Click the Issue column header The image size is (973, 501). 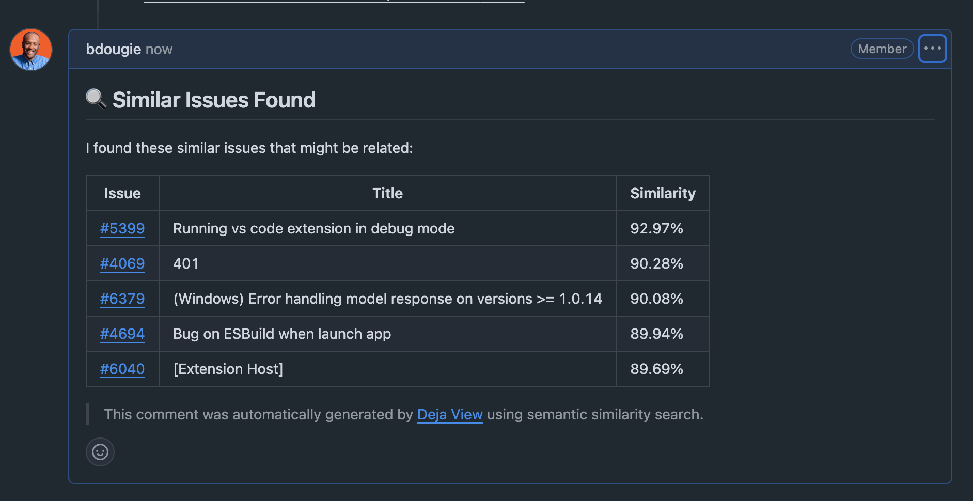(122, 193)
